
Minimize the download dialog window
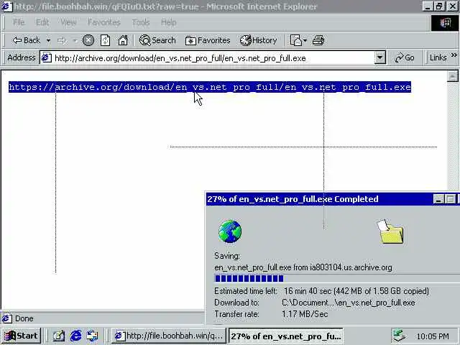point(438,199)
